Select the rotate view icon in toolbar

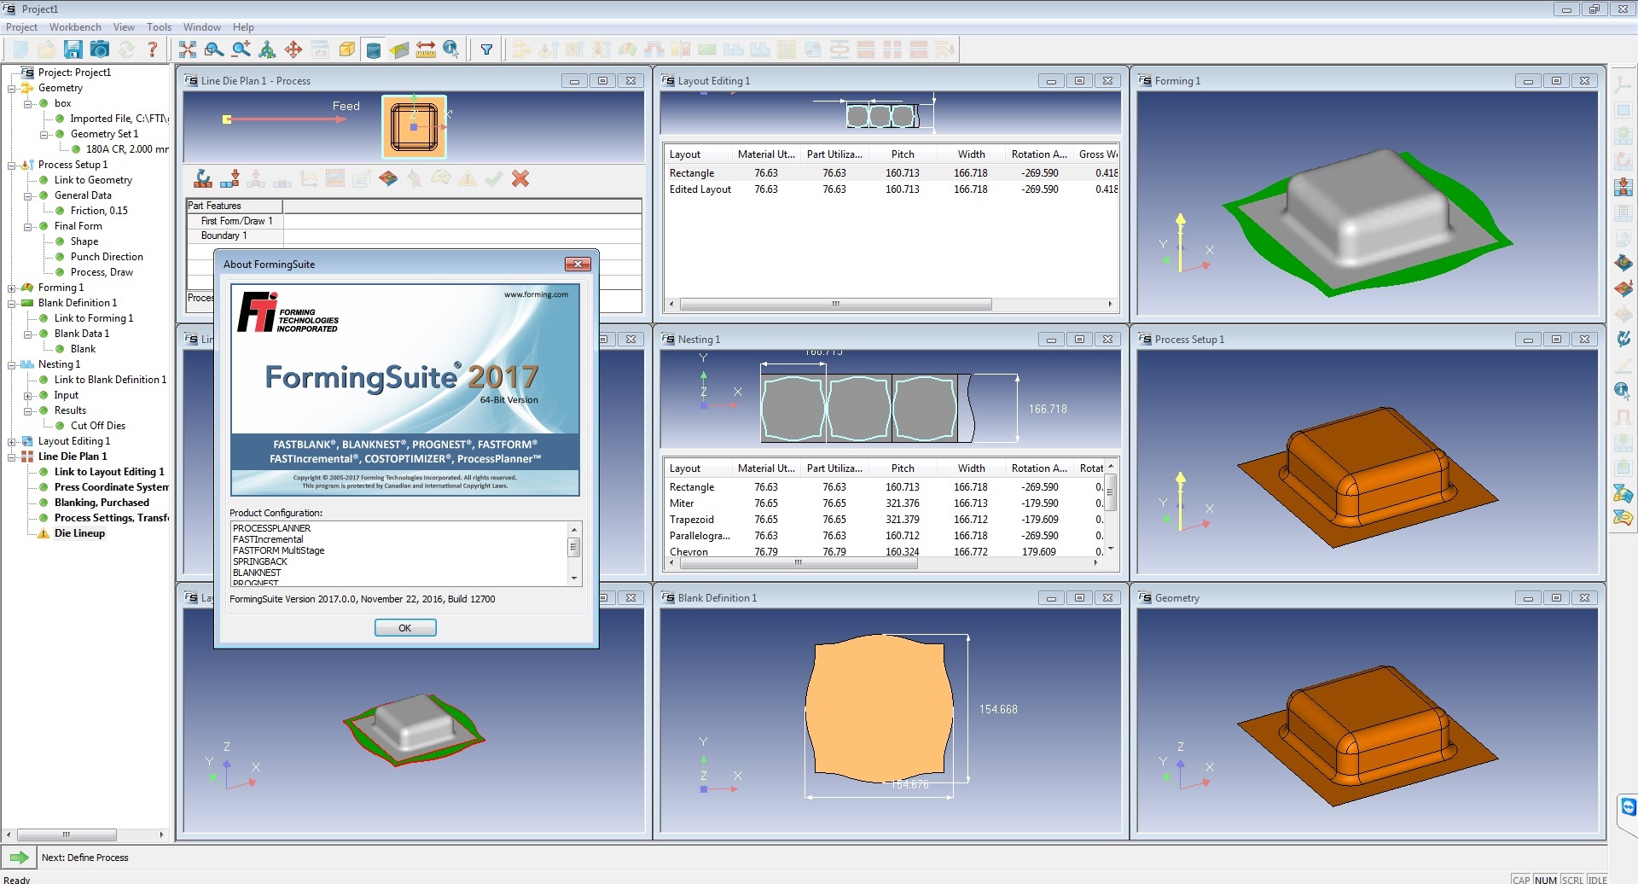coord(267,49)
